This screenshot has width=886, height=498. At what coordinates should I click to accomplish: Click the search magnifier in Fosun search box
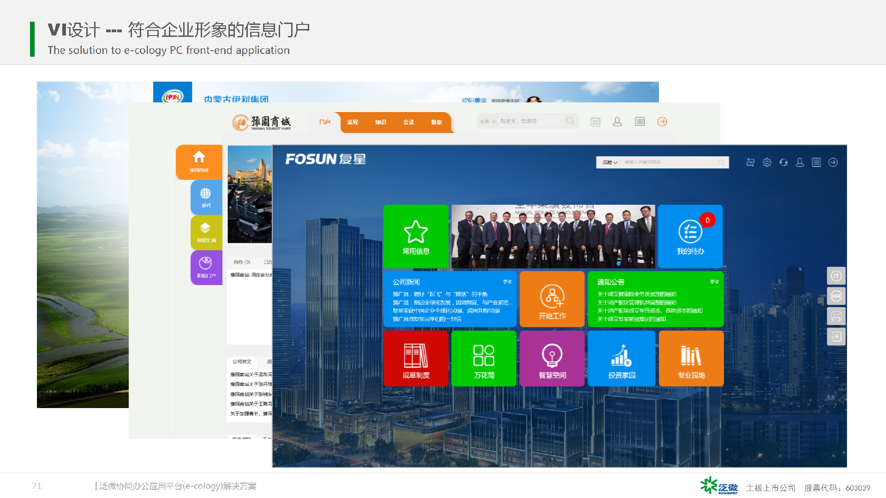(x=721, y=162)
